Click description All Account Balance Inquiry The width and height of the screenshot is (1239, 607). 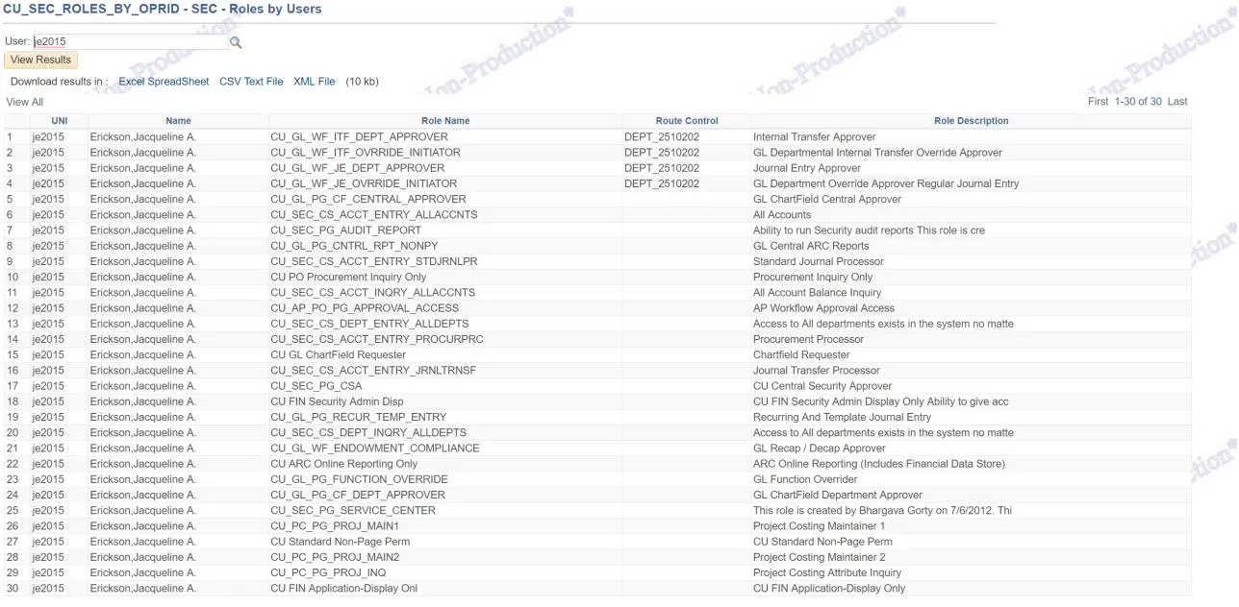click(x=818, y=293)
